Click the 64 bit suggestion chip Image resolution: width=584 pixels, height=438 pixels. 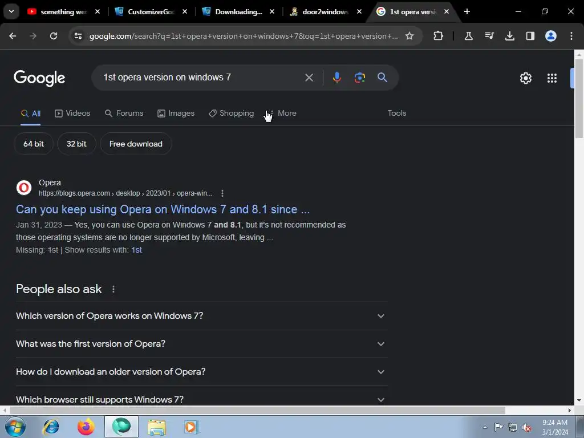pos(34,144)
